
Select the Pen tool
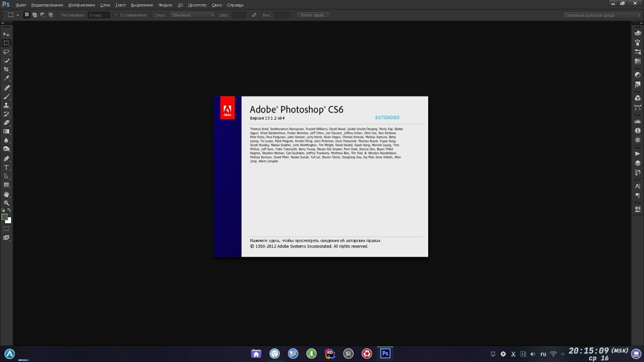click(x=7, y=159)
